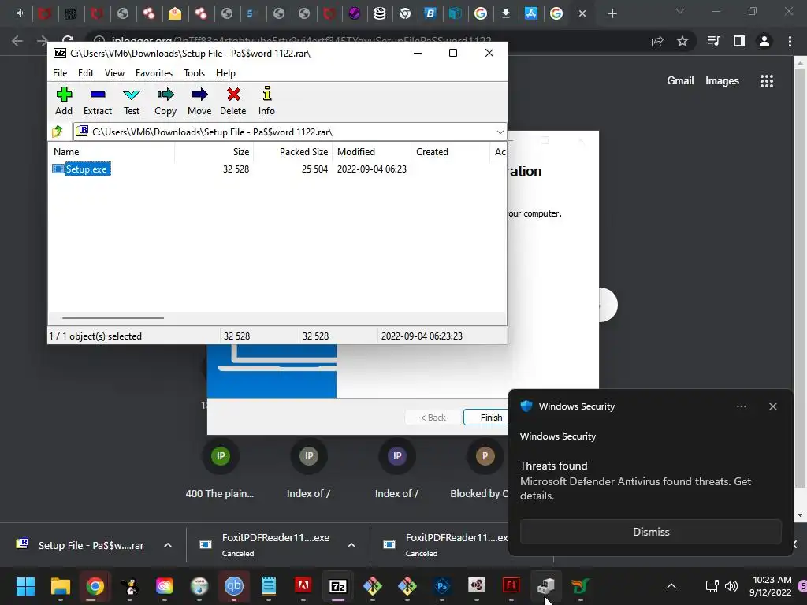Select the Copy tool in 7-Zip
The width and height of the screenshot is (807, 605).
click(165, 102)
